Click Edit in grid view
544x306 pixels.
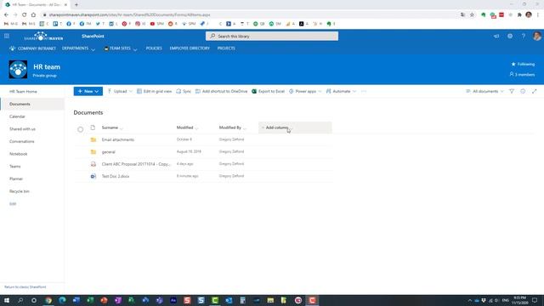point(154,91)
